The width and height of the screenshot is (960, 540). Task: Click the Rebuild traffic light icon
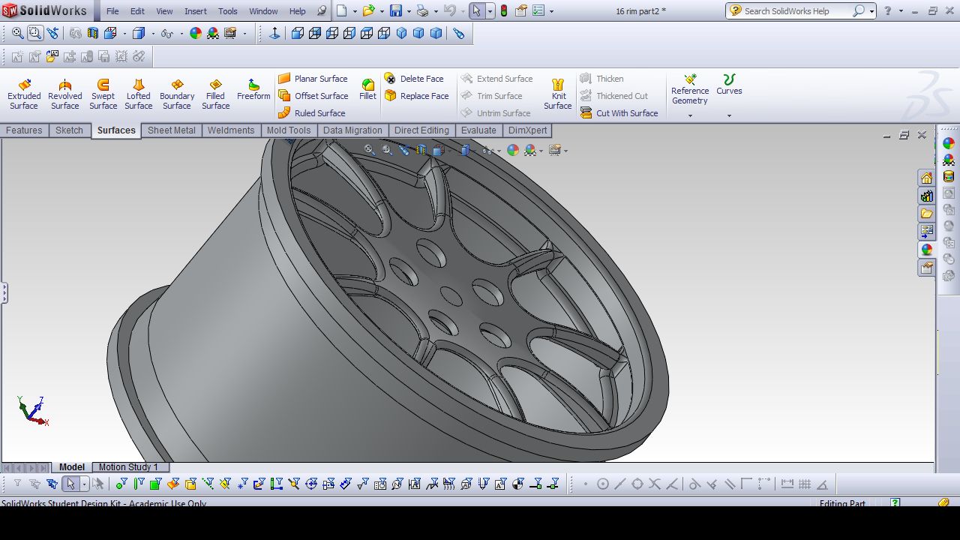(503, 11)
